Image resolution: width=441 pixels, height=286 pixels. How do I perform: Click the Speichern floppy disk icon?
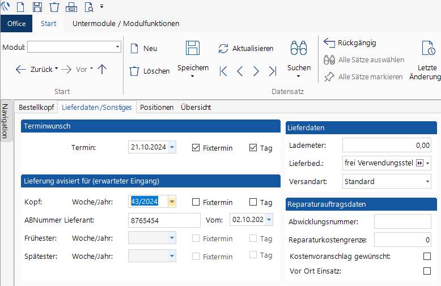click(x=193, y=48)
